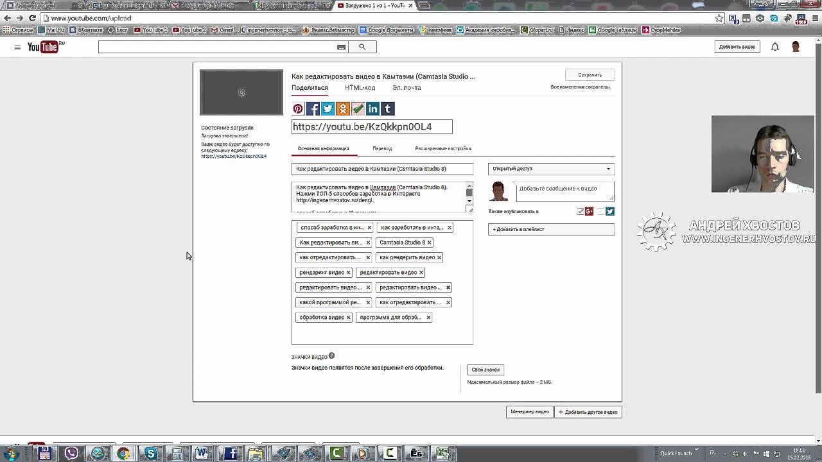This screenshot has height=462, width=822.
Task: Open the 'Основная информация' tab
Action: [324, 148]
